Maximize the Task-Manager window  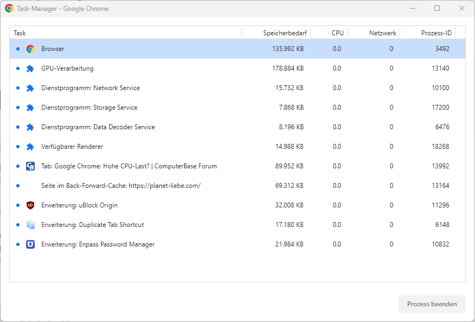[x=437, y=9]
